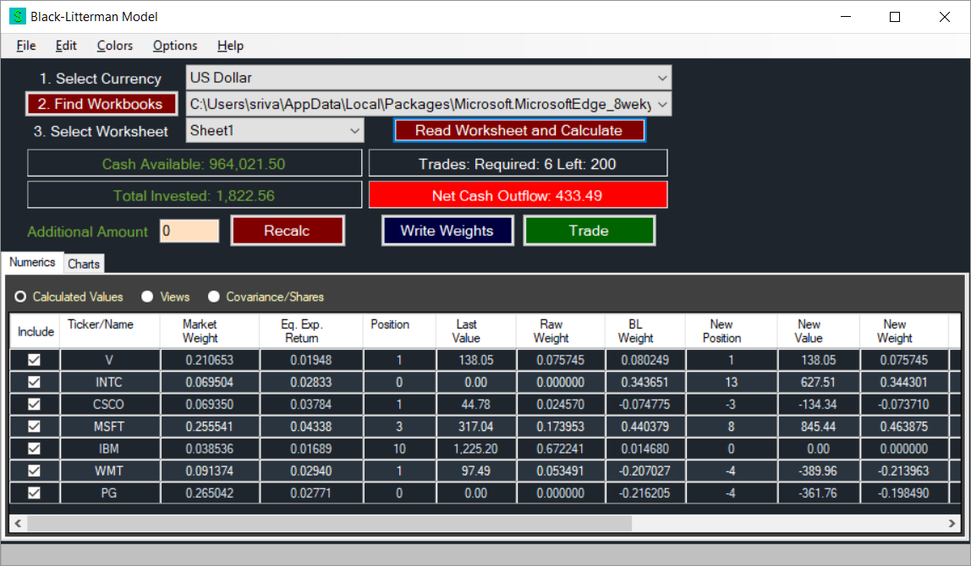Screen dimensions: 971x566
Task: Select the PG ticker cell
Action: 110,493
